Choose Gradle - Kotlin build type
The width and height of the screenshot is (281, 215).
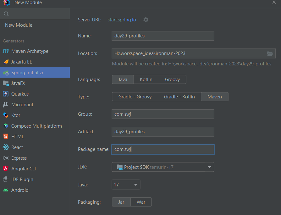click(179, 97)
